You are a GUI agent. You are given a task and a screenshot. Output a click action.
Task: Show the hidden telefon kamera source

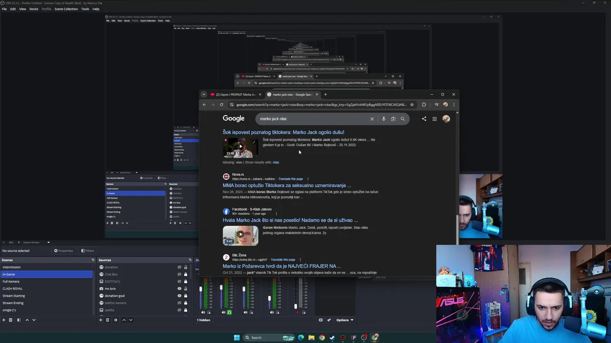coord(179,303)
